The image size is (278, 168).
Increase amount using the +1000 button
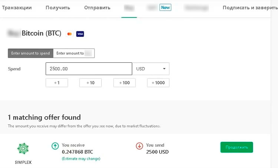coord(158,83)
